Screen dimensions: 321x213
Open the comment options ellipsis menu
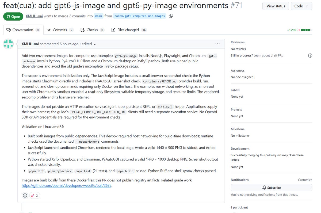[x=217, y=44]
